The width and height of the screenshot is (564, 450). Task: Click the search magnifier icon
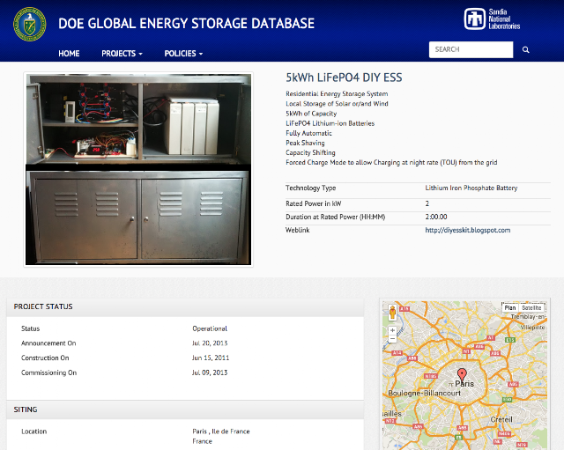(525, 49)
